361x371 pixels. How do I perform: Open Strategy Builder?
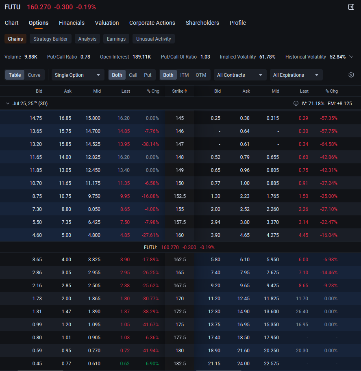coord(50,39)
